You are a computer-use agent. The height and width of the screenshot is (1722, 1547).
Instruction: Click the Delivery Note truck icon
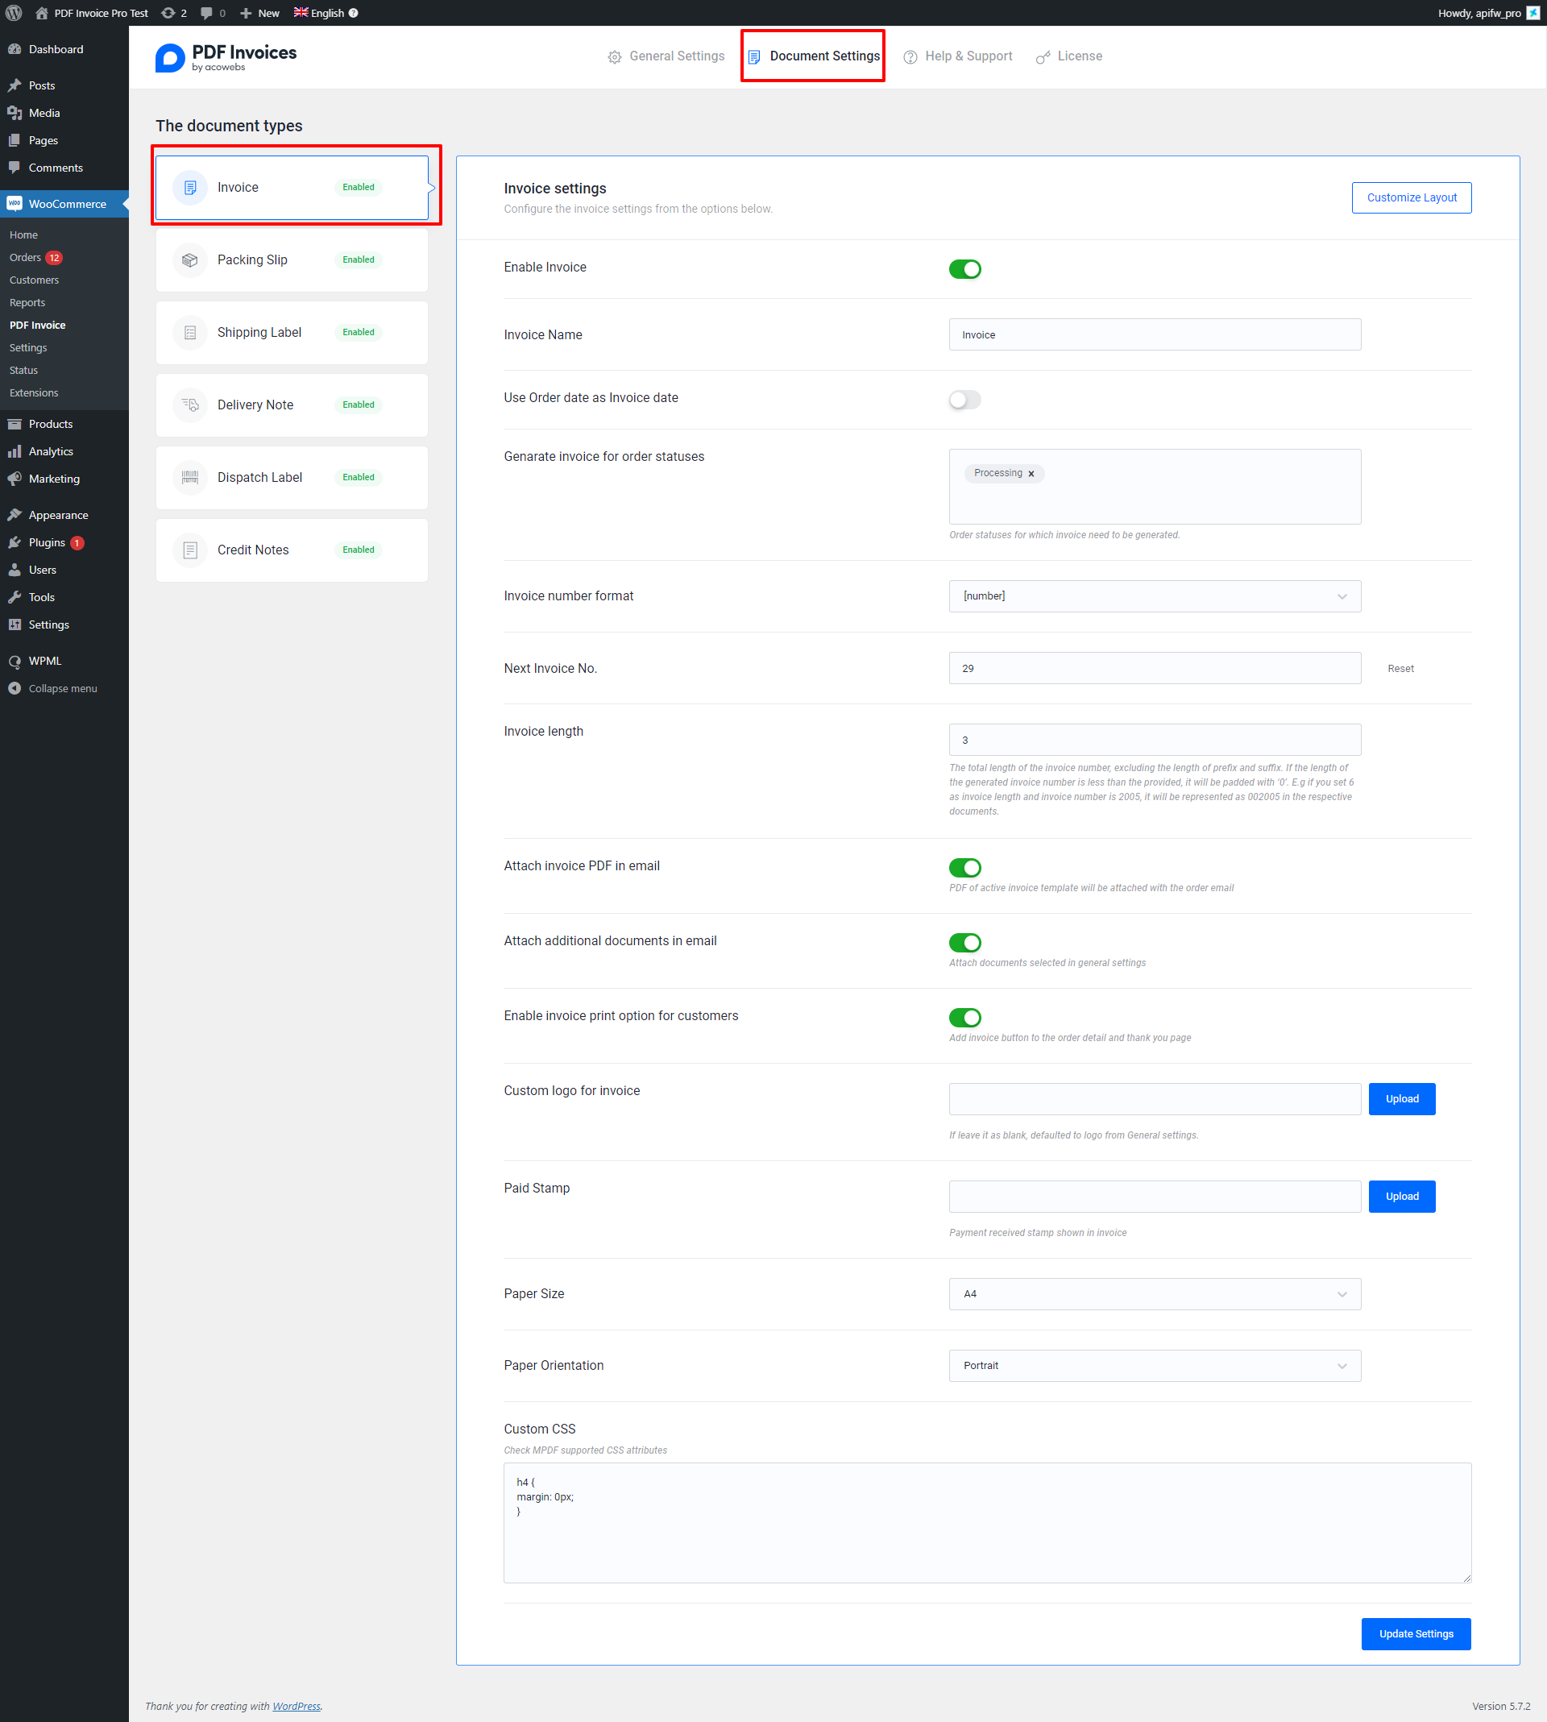(189, 405)
